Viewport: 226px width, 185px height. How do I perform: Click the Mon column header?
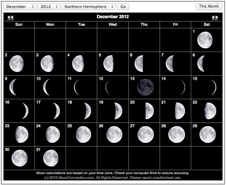50,24
